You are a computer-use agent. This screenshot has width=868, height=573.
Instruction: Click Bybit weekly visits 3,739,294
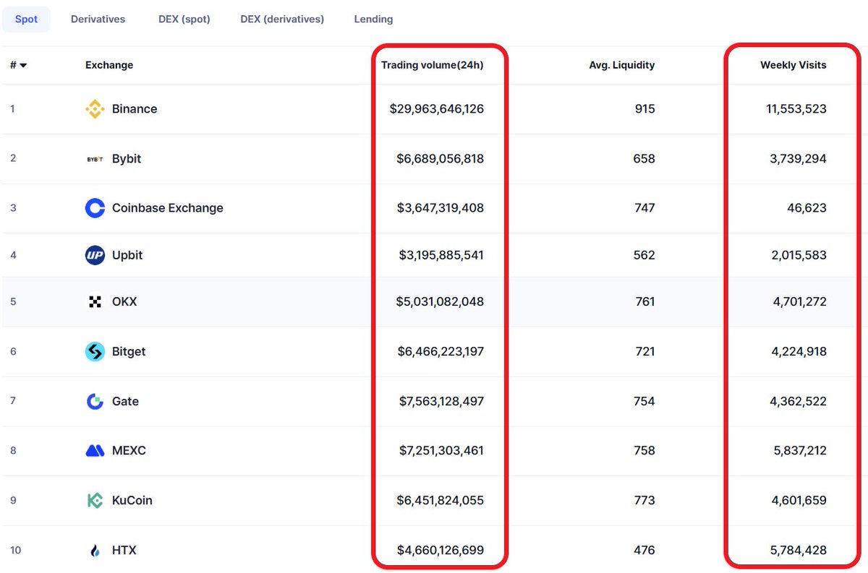click(799, 159)
